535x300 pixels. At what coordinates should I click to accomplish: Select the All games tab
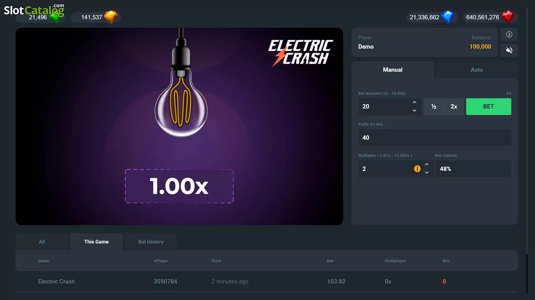pyautogui.click(x=42, y=242)
